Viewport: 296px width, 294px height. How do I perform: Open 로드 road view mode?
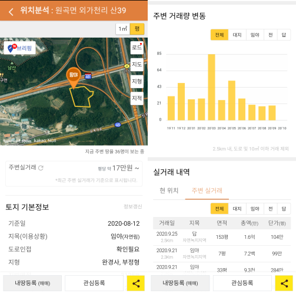[x=137, y=48]
